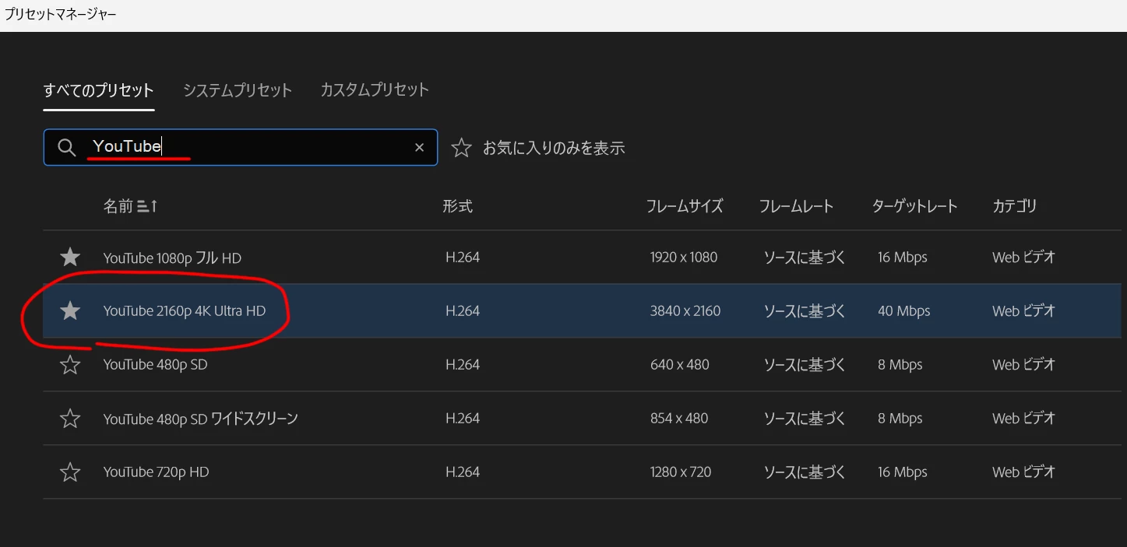Sort by フレームレート column header
1127x547 pixels.
797,206
